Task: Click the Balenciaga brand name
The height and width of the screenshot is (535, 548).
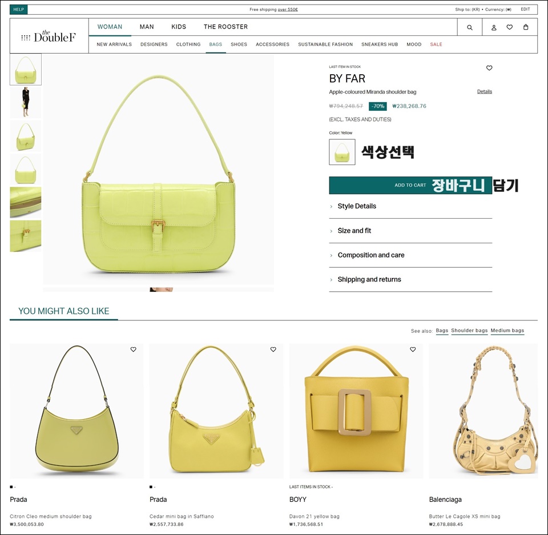Action: (x=445, y=500)
